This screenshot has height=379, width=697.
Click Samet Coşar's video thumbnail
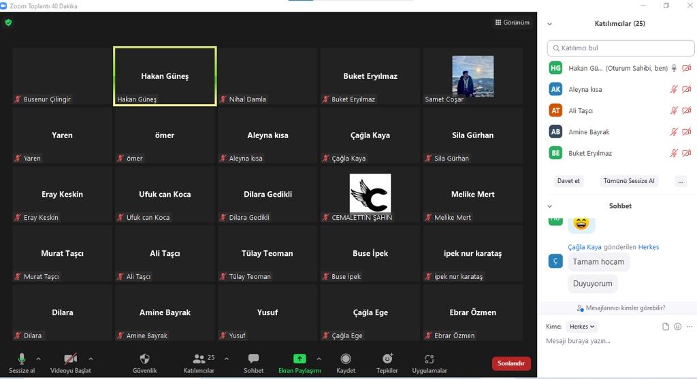[472, 76]
